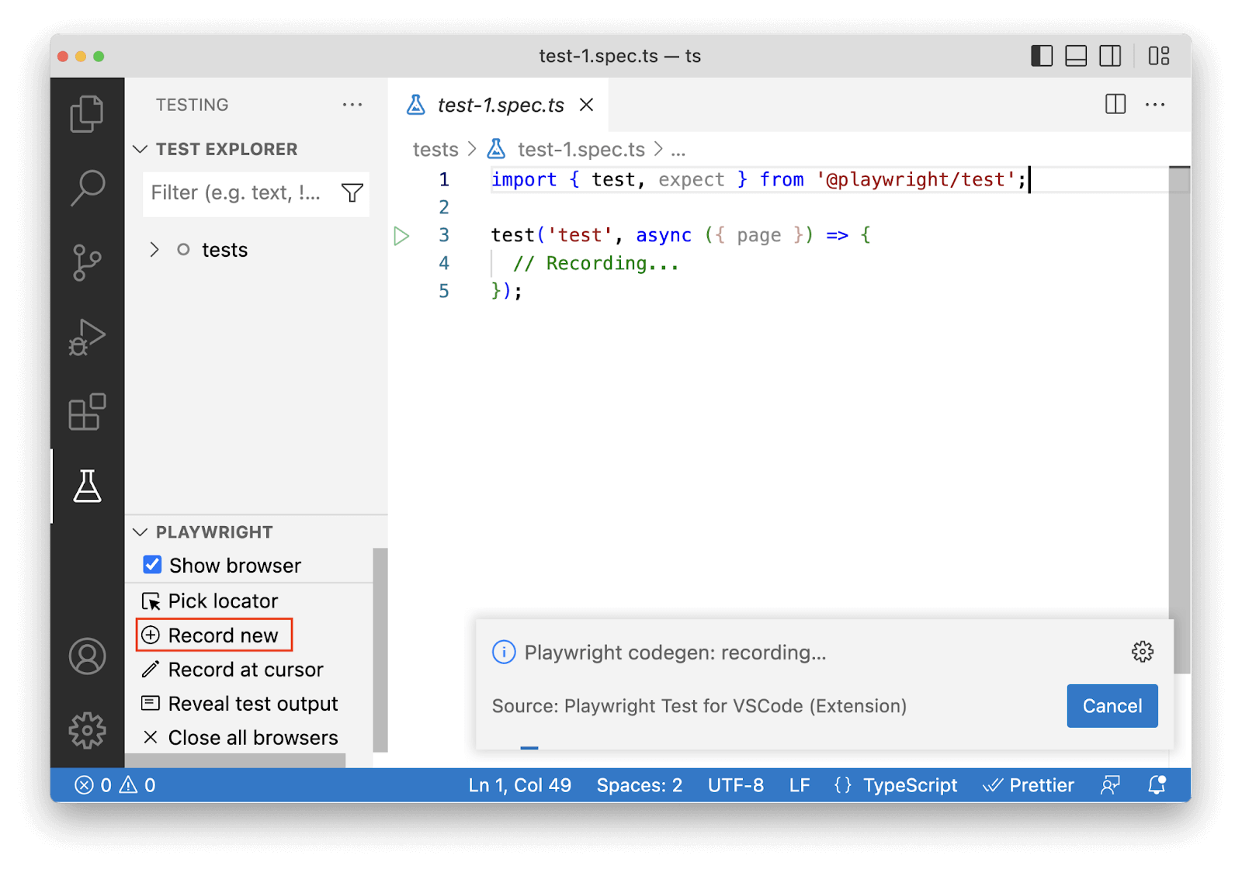Uncheck the Show browser checkbox
The width and height of the screenshot is (1242, 869).
pos(153,565)
